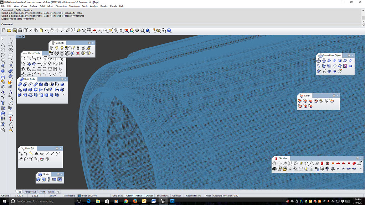The width and height of the screenshot is (365, 205).
Task: Click the Command input field
Action: pos(187,25)
